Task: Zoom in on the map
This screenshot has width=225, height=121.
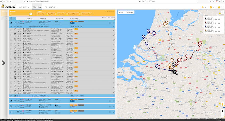Action: pos(222,111)
